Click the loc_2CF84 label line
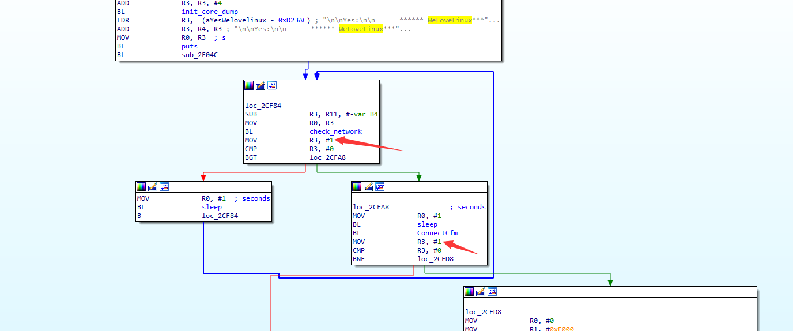This screenshot has width=793, height=331. 263,106
